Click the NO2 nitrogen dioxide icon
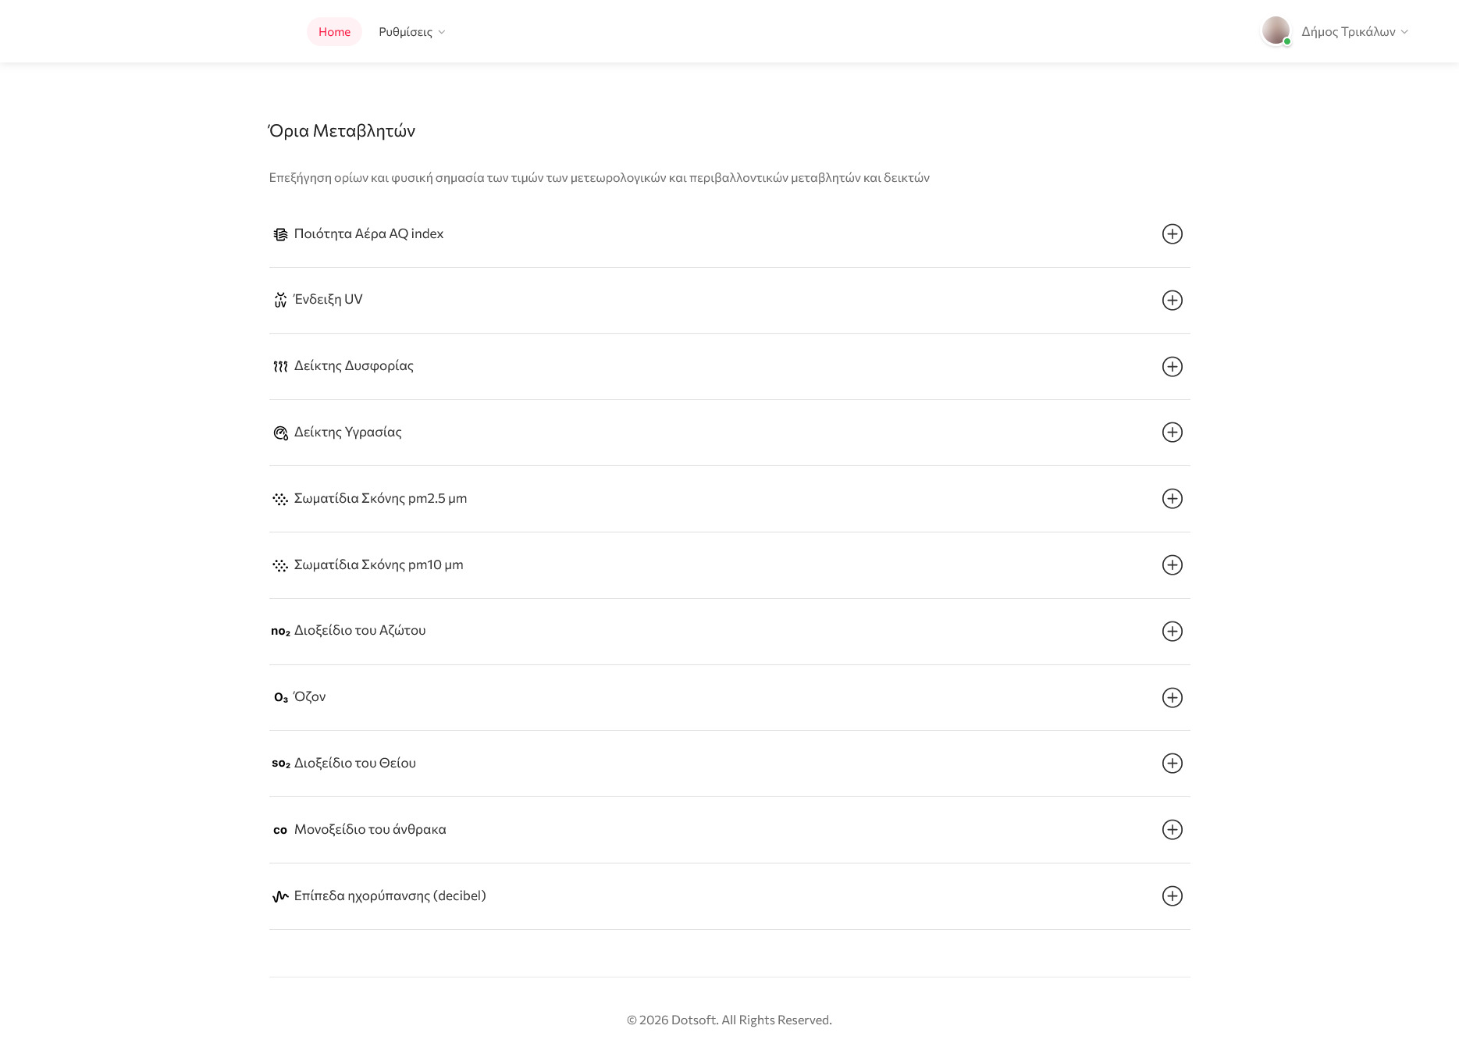 [x=280, y=631]
